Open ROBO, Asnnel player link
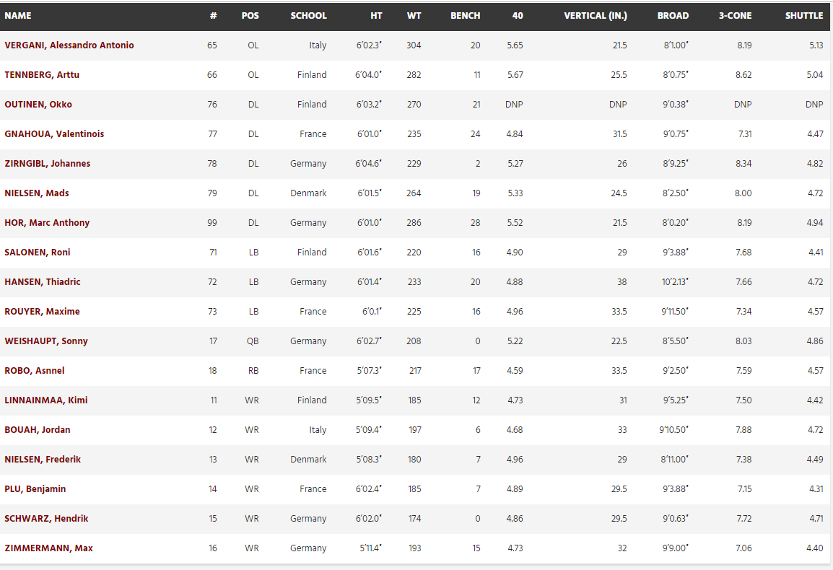This screenshot has width=833, height=570. point(35,371)
